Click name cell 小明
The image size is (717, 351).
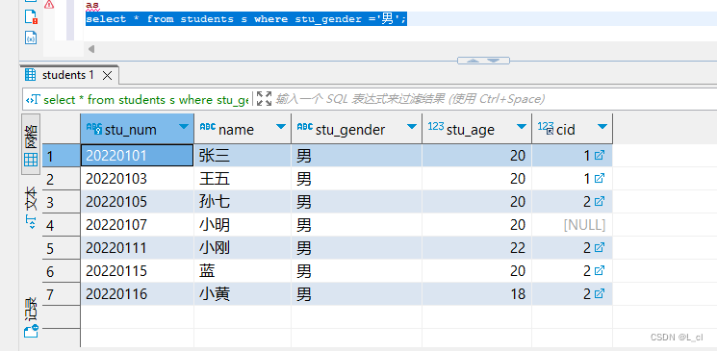click(243, 225)
